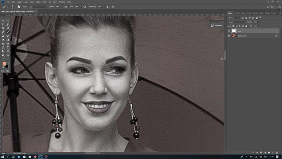Select the Dodge tool

coord(8,43)
